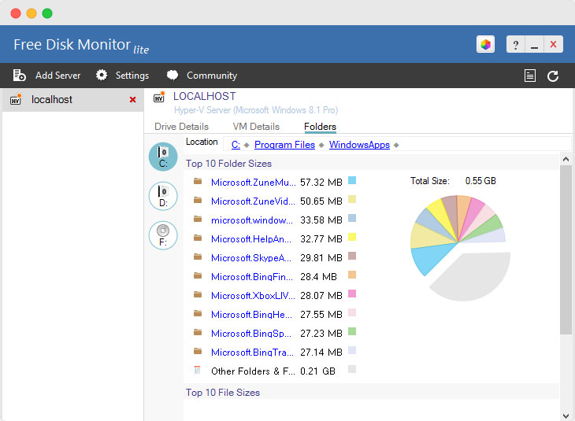Switch to the VM Details tab
The width and height of the screenshot is (575, 421).
tap(256, 127)
